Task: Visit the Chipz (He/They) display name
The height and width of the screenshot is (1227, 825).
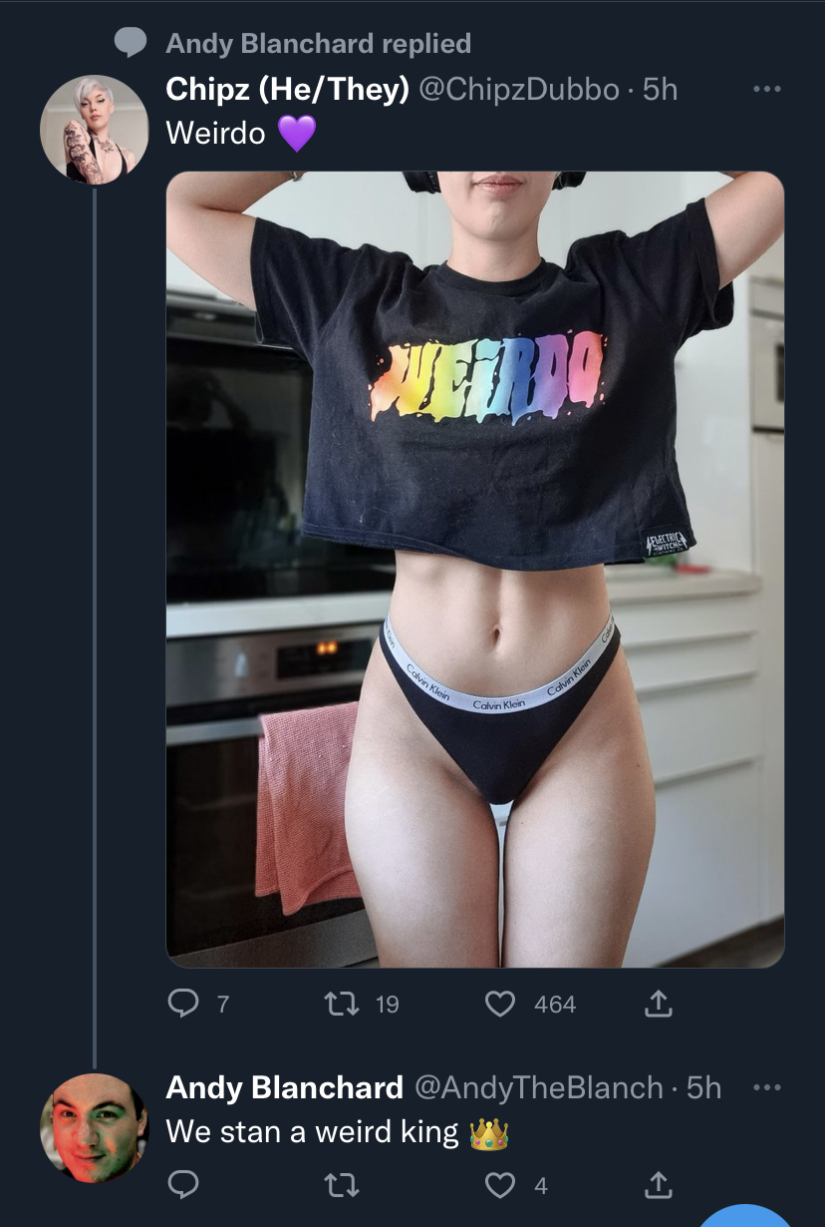Action: click(288, 90)
